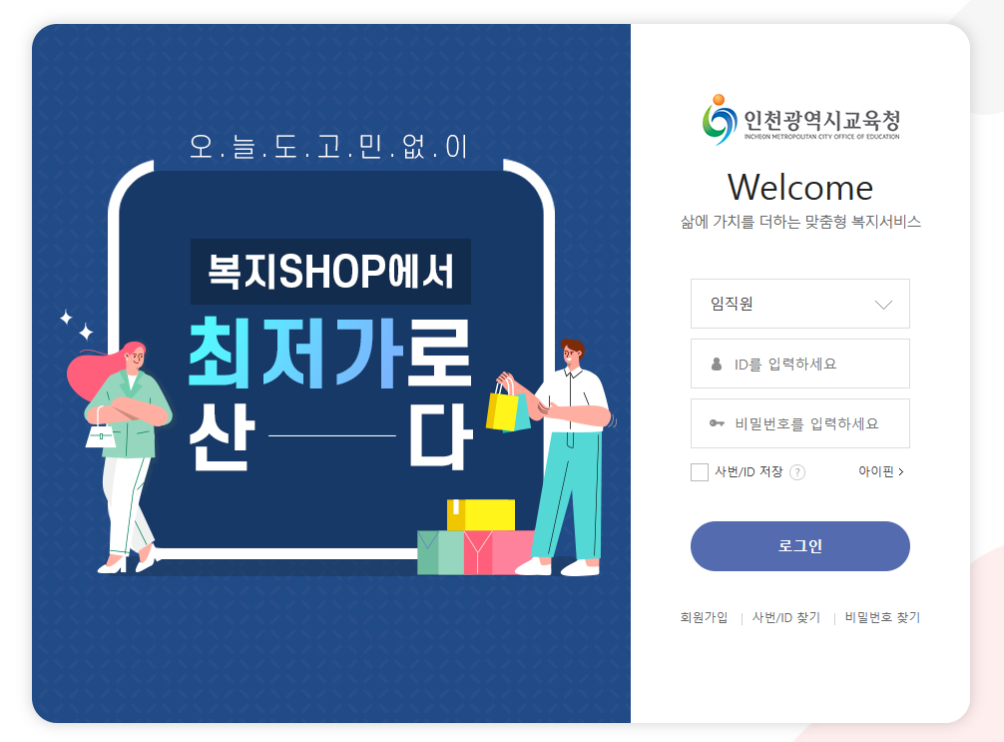This screenshot has width=1004, height=742.
Task: Click the user silhouette icon in ID field
Action: point(717,364)
